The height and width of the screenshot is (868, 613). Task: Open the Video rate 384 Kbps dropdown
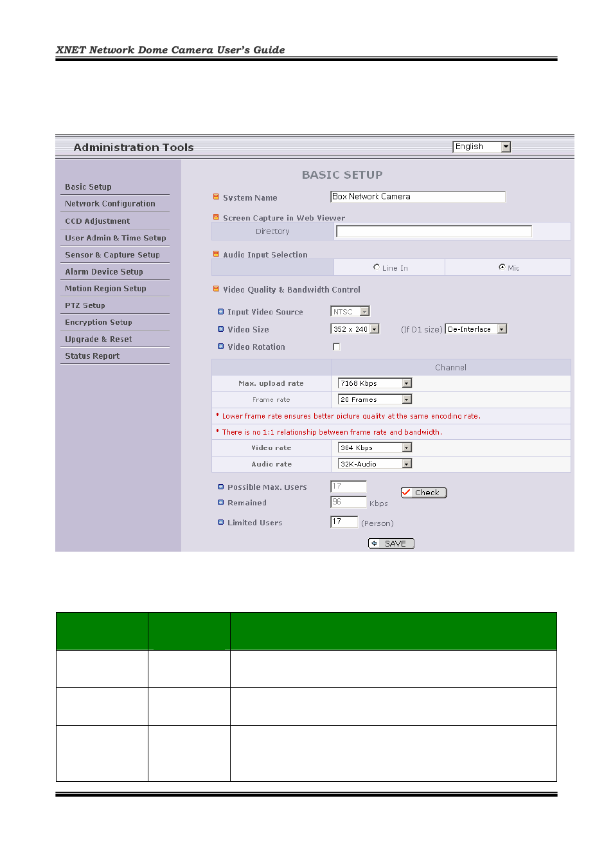click(375, 448)
